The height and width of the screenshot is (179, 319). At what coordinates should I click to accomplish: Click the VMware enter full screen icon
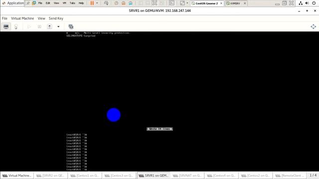155,3
